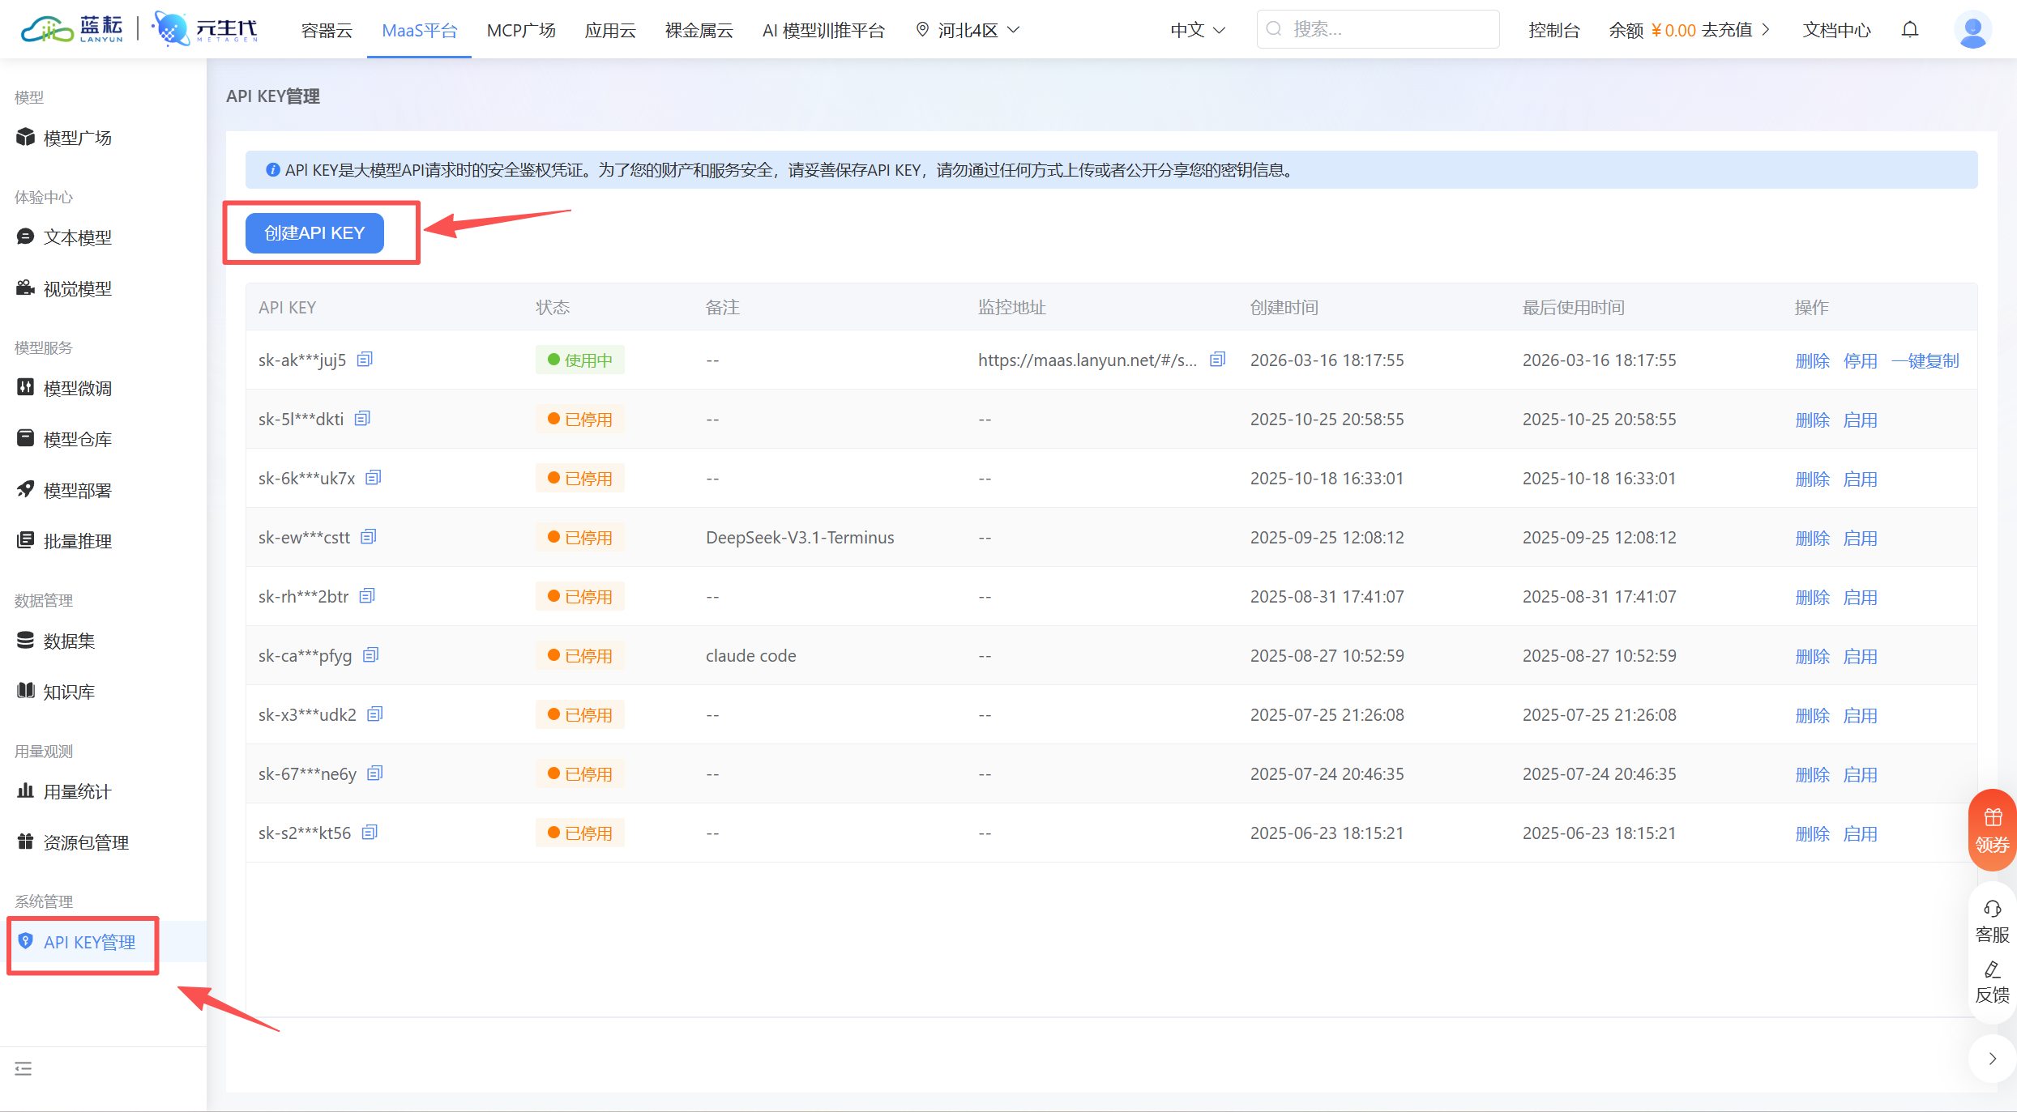Open 模型微调 from the sidebar
The width and height of the screenshot is (2017, 1112).
tap(78, 387)
